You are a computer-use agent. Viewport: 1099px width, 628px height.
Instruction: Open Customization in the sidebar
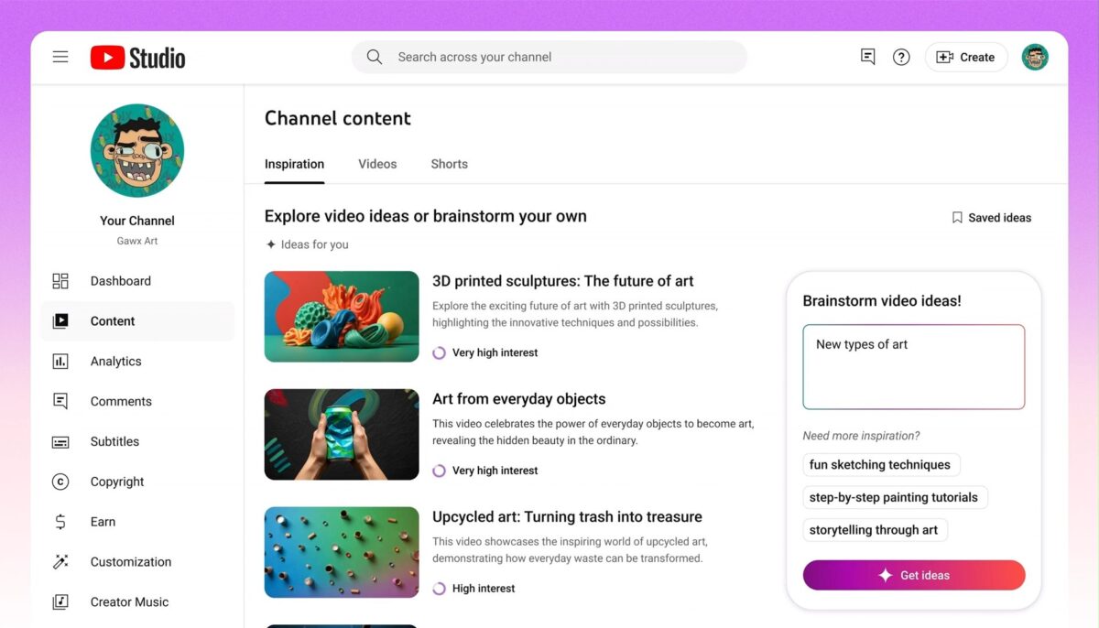click(137, 562)
